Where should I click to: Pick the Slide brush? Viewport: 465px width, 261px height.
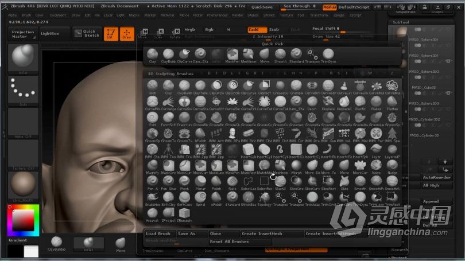[x=344, y=184]
